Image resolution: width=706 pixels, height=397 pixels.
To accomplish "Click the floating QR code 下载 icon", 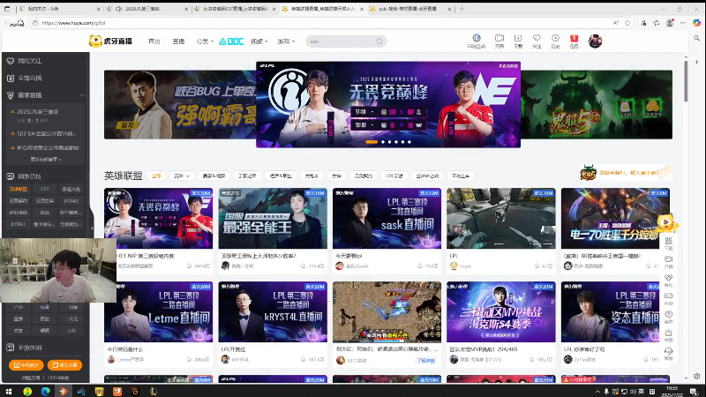I will tap(668, 243).
